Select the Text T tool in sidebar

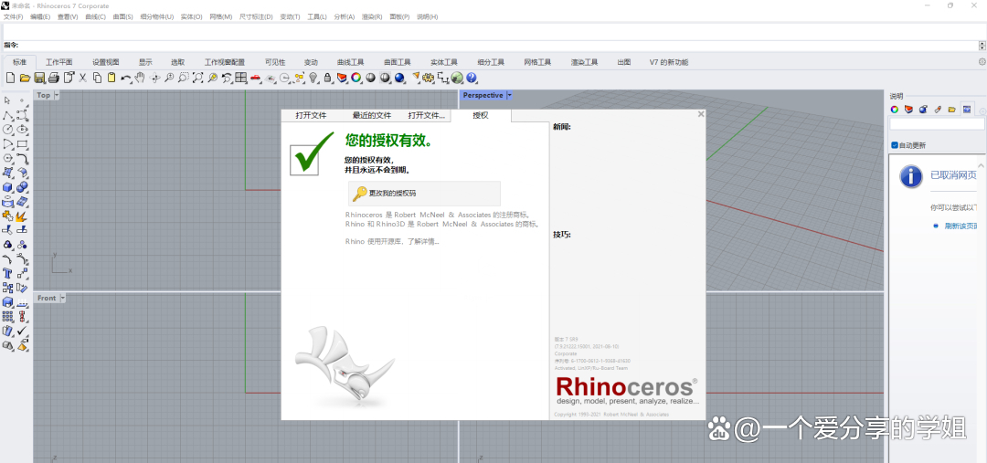click(x=7, y=274)
